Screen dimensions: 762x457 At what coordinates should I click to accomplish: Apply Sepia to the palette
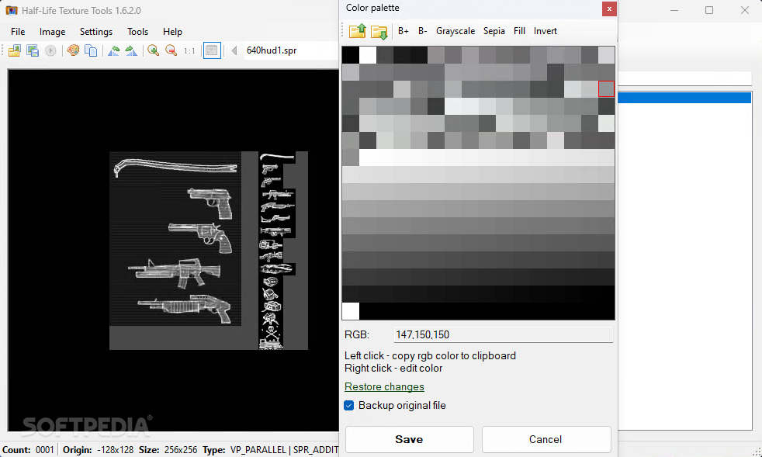click(494, 31)
